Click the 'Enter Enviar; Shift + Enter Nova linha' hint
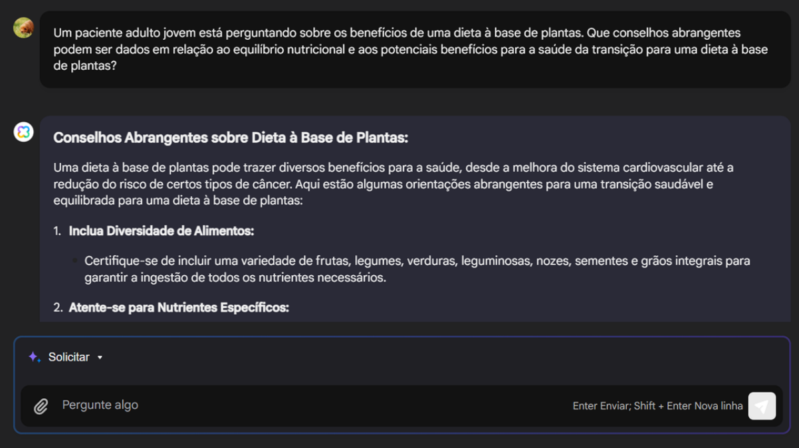This screenshot has width=799, height=448. [657, 405]
